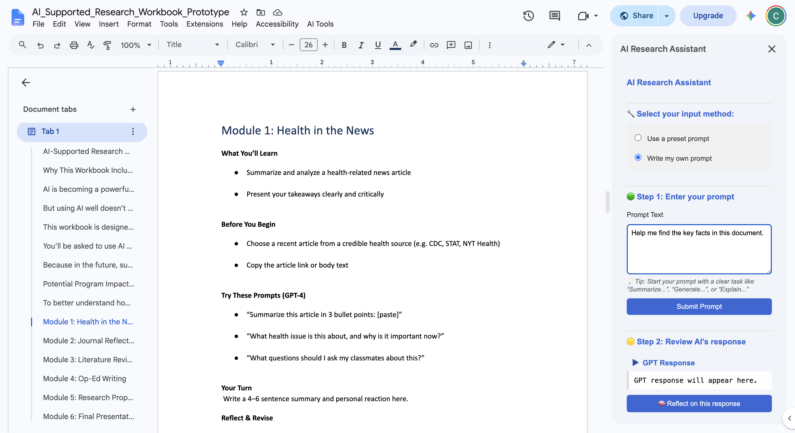This screenshot has height=433, width=795.
Task: Click the search menus magnifier
Action: [x=22, y=45]
